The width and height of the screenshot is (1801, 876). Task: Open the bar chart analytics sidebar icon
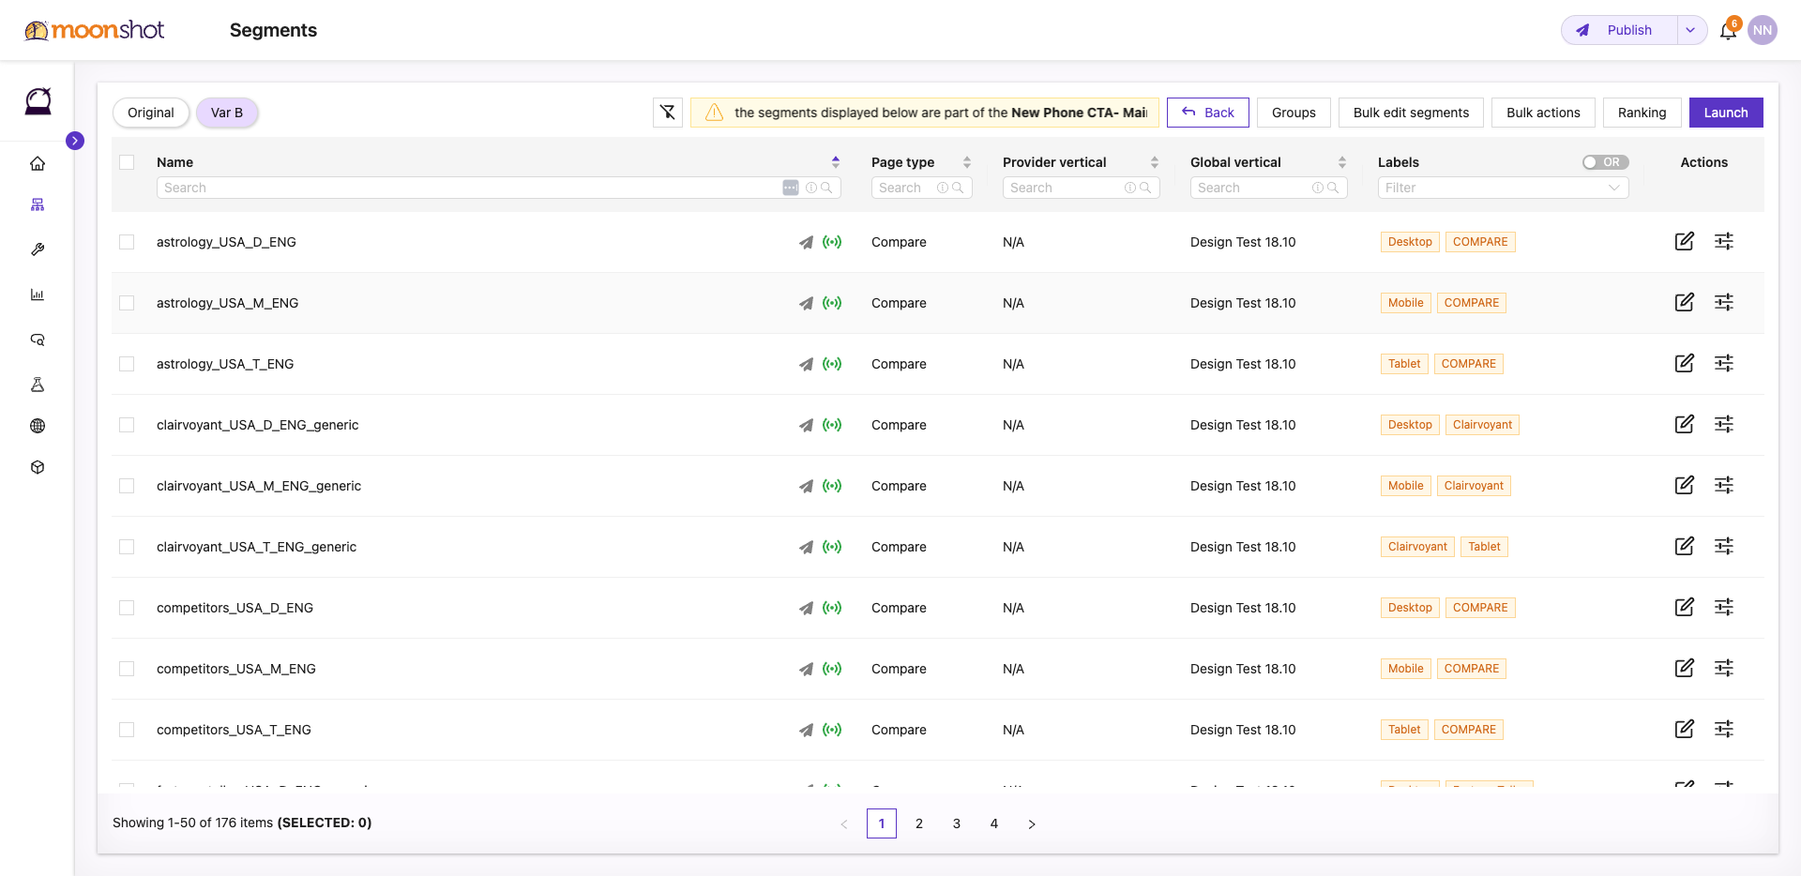pyautogui.click(x=38, y=295)
